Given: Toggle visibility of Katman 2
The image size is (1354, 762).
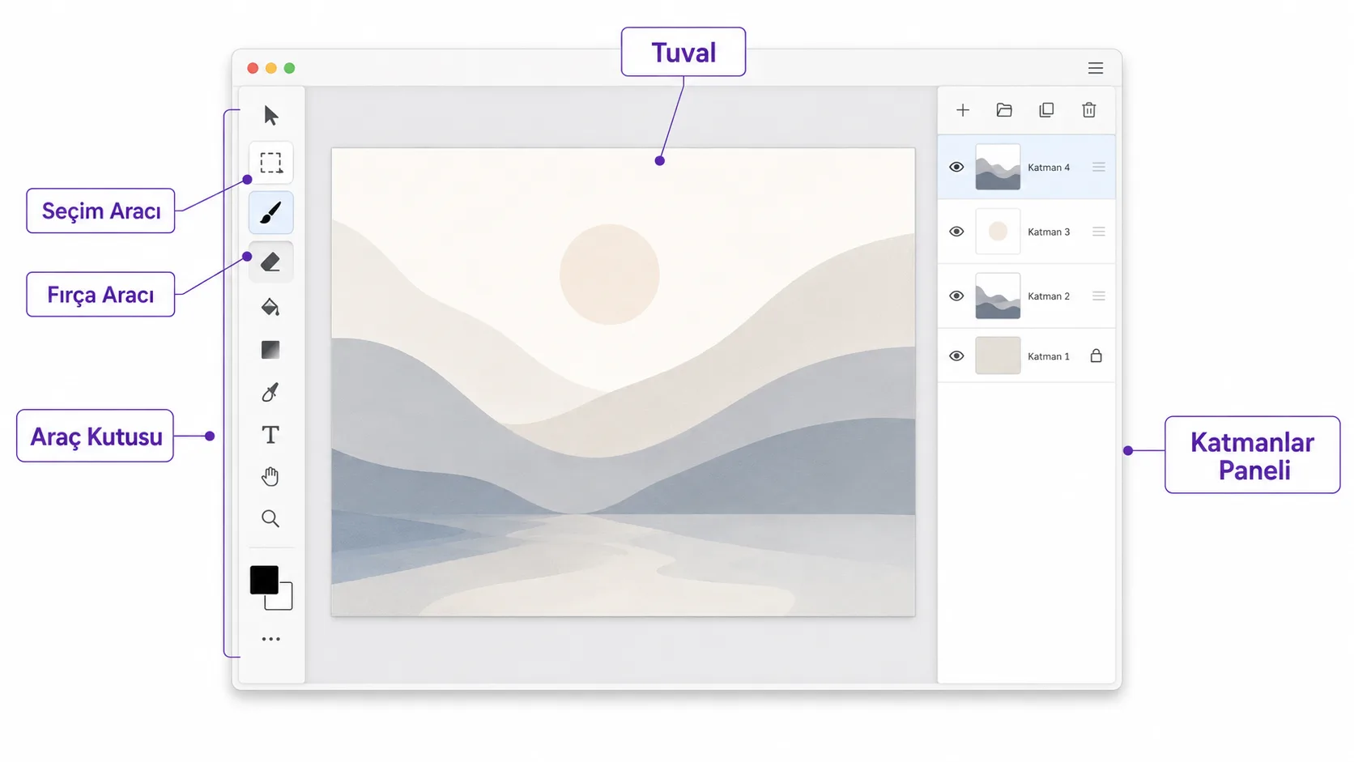Looking at the screenshot, I should pos(956,296).
